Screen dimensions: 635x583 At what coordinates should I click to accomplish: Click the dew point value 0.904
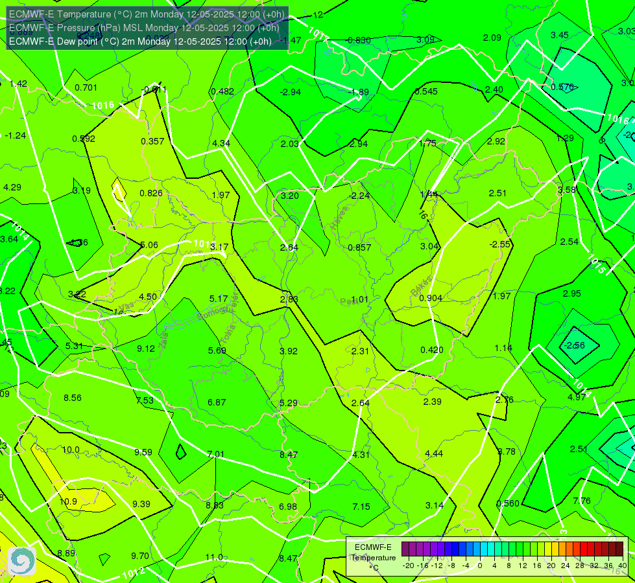[x=431, y=298]
